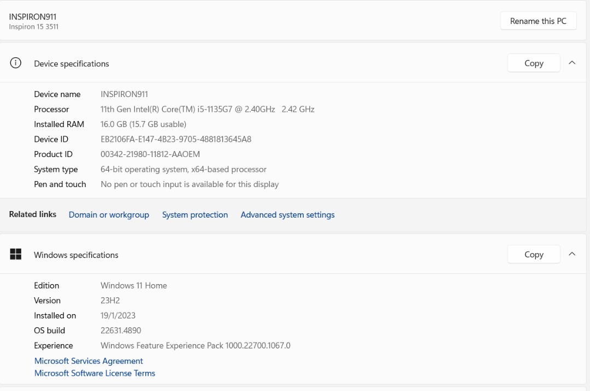Screen dimensions: 590x391
Task: Copy the Windows specifications
Action: (533, 254)
